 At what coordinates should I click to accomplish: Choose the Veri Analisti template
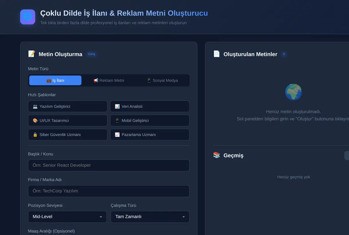[x=150, y=106]
